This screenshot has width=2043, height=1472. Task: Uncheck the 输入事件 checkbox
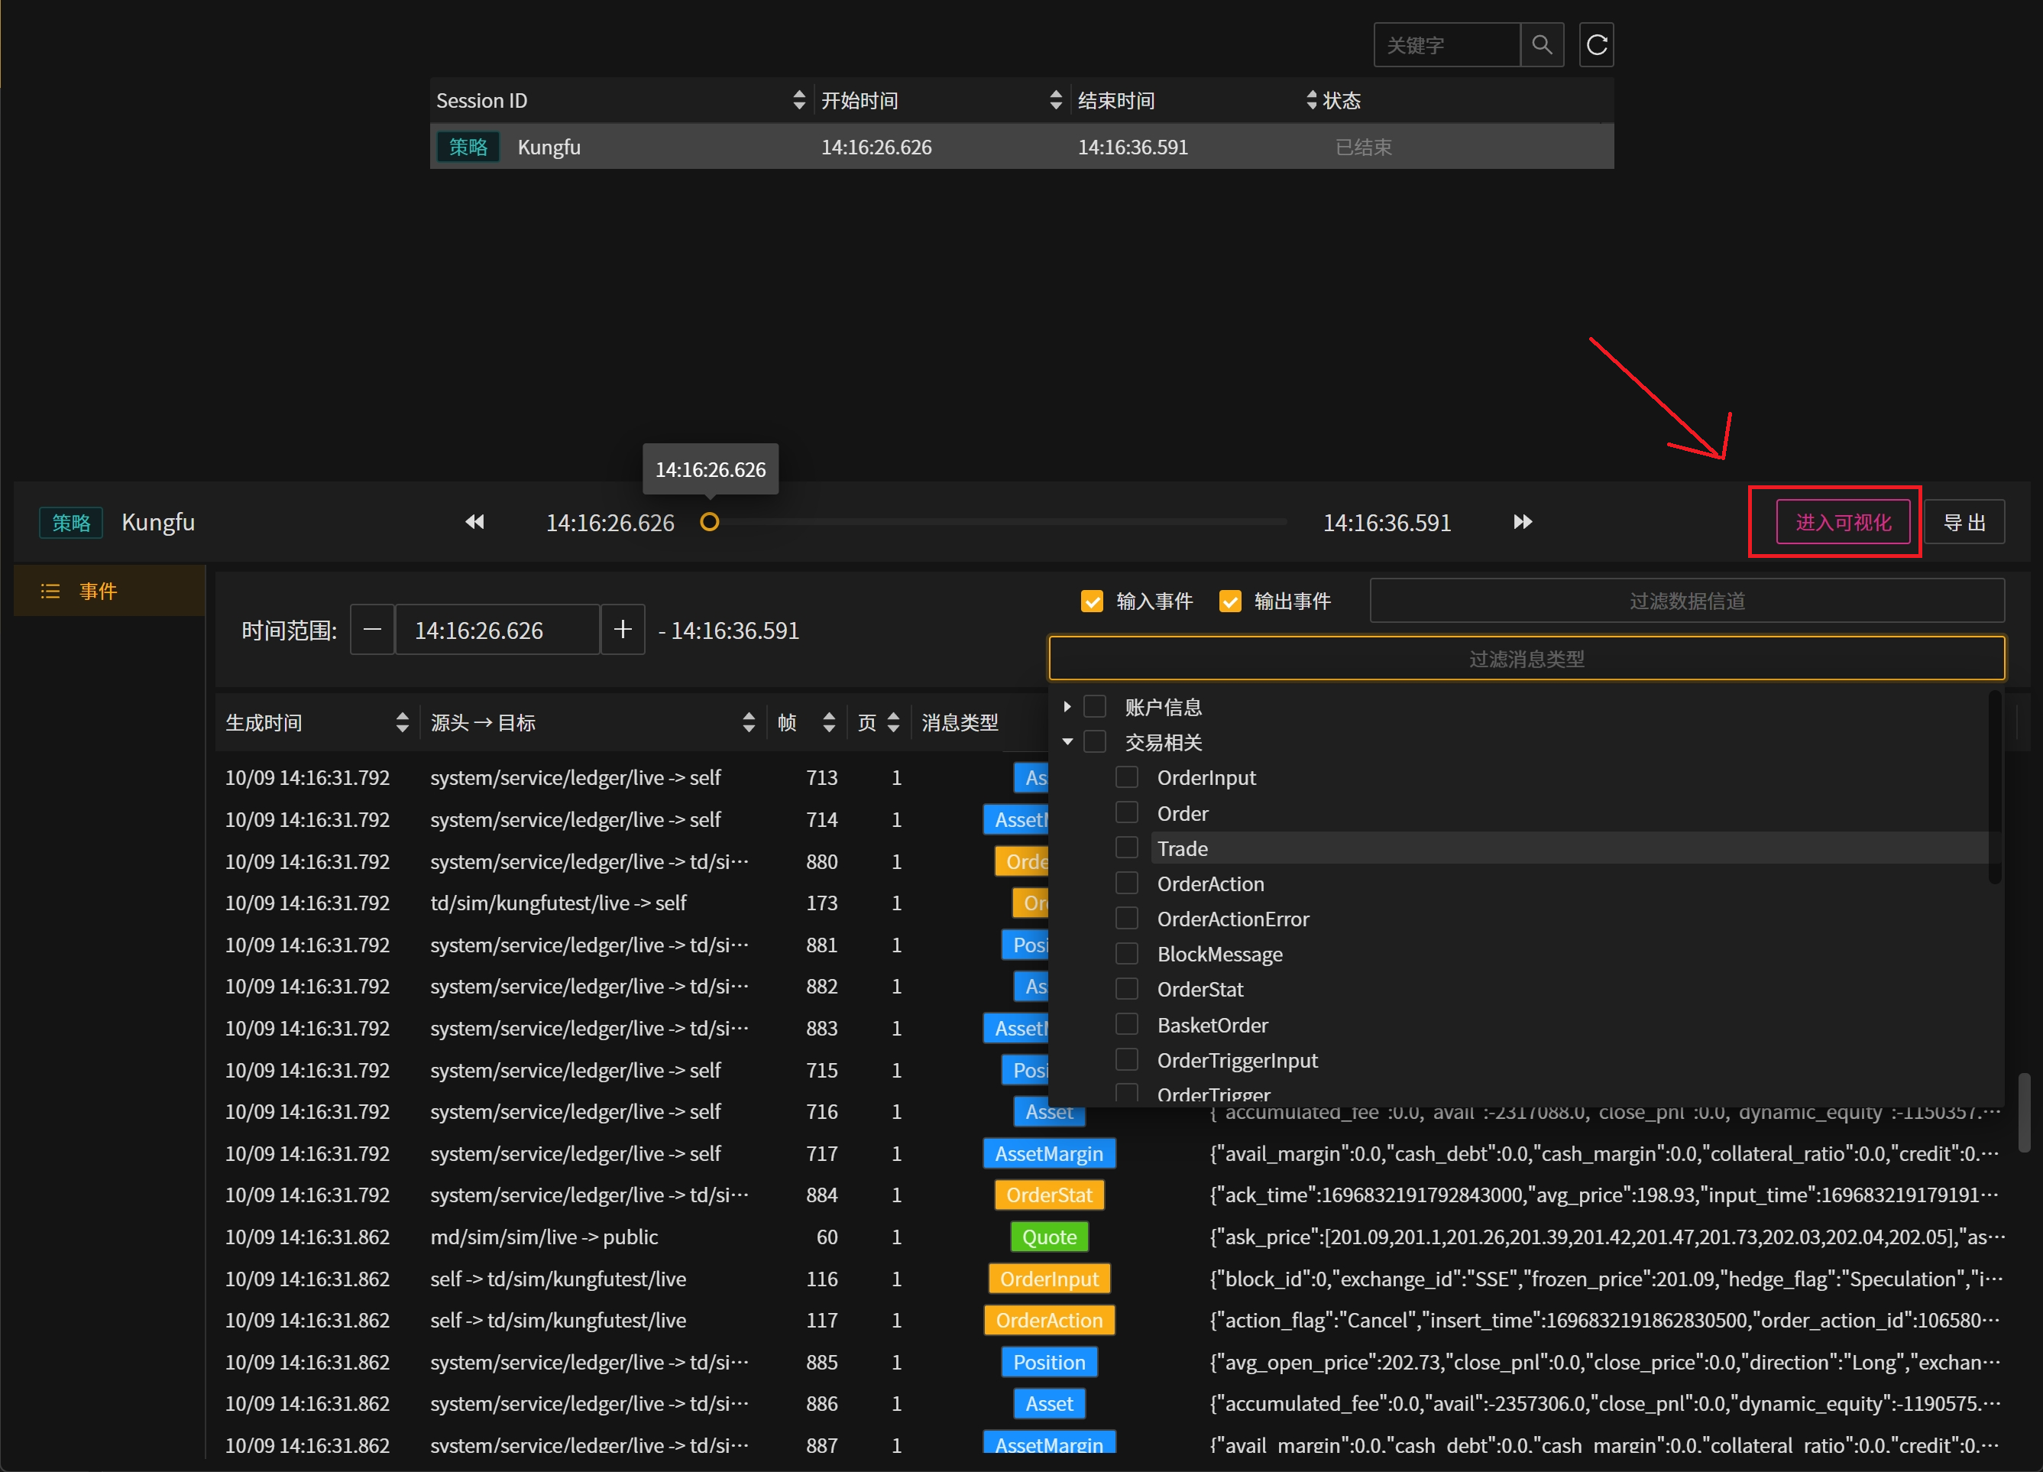[x=1092, y=601]
